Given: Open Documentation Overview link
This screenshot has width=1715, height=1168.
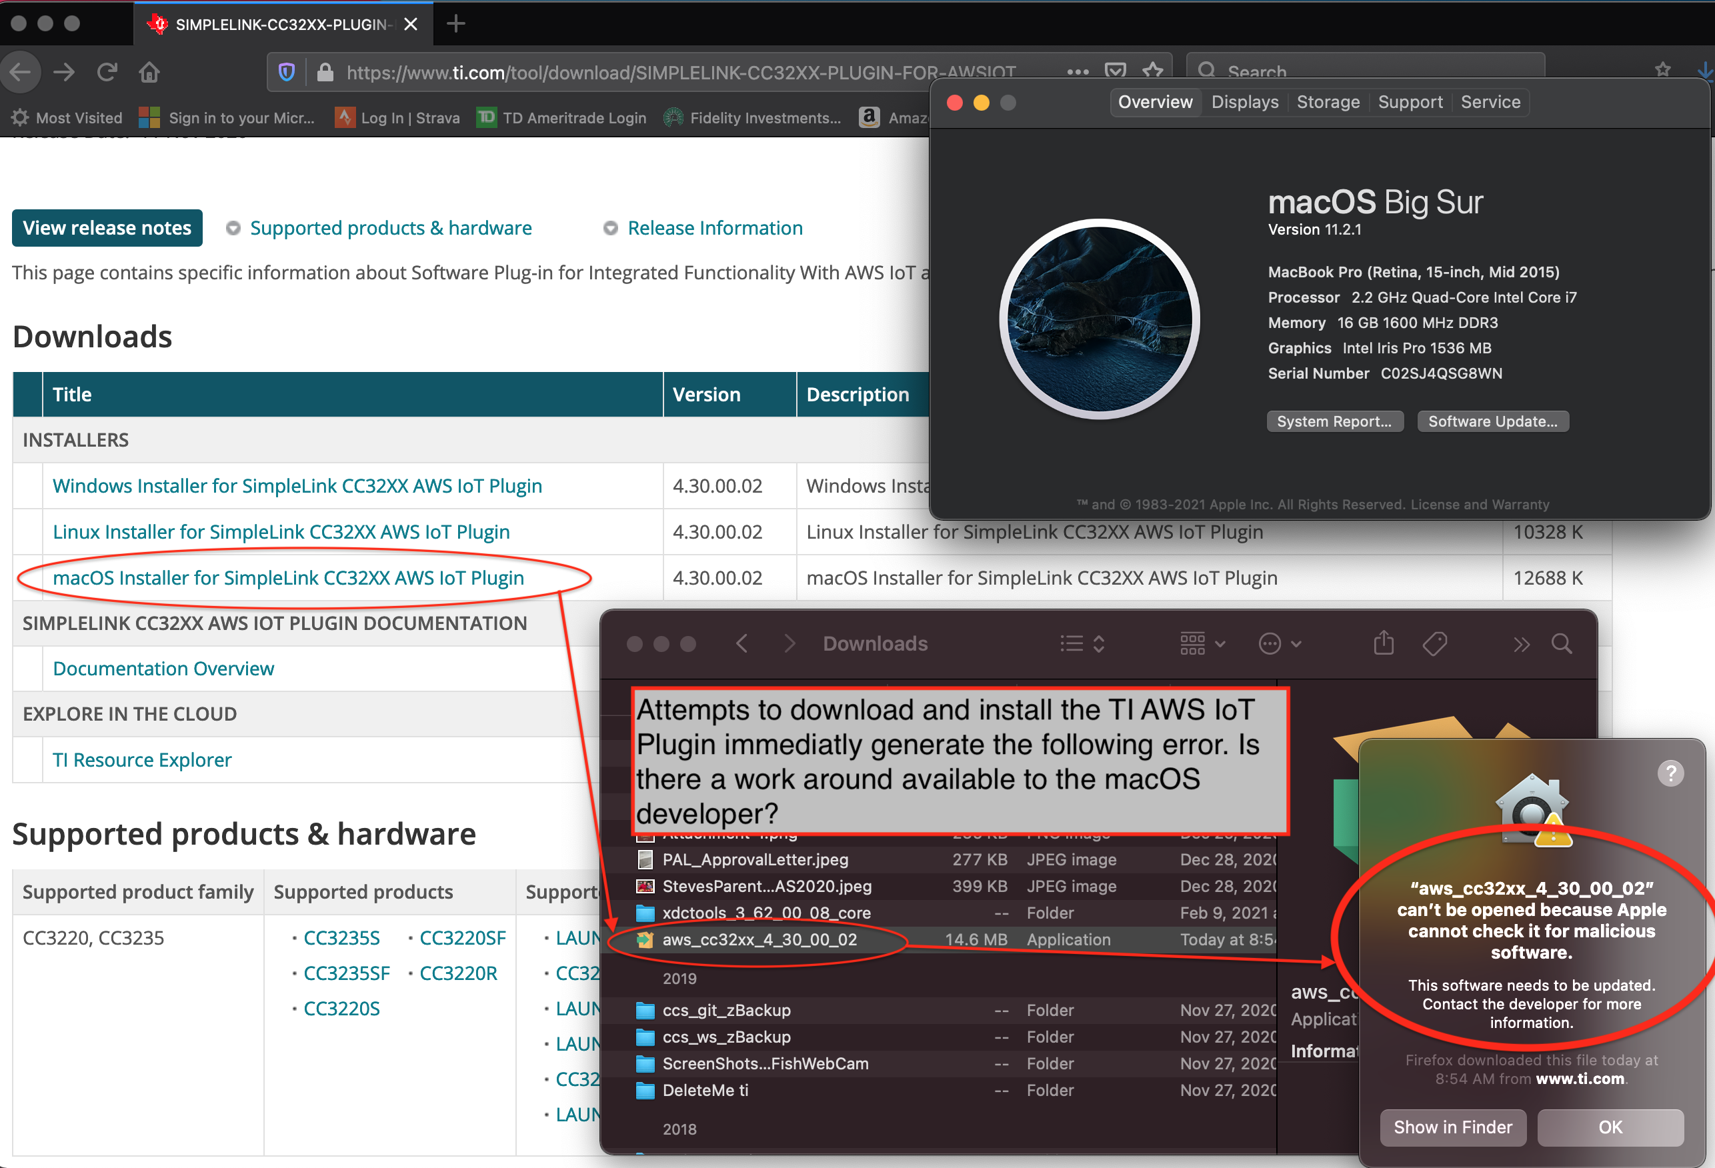Looking at the screenshot, I should coord(163,669).
